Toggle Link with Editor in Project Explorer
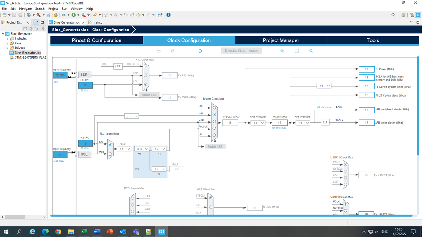 (x=31, y=28)
